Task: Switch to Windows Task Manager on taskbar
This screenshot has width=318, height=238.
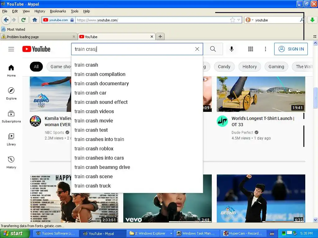Action: click(x=197, y=234)
